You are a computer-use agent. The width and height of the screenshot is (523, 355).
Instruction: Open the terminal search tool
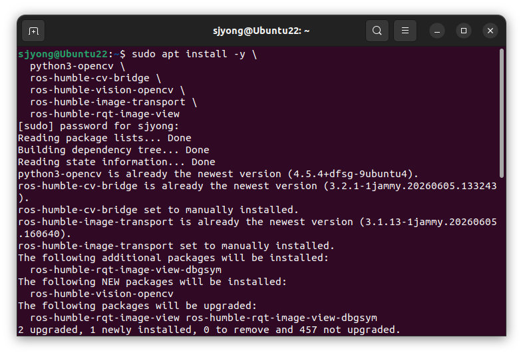(377, 31)
